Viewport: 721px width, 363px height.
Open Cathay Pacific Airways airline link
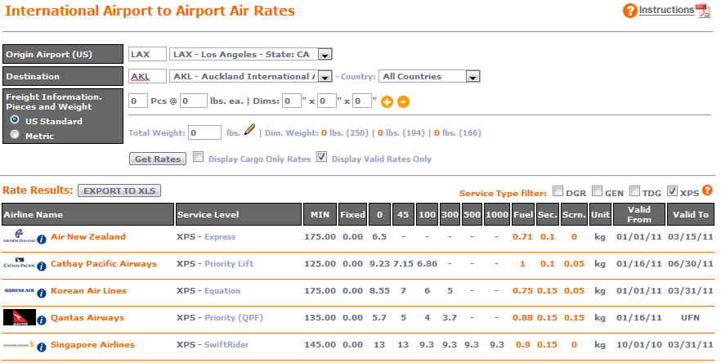click(104, 263)
